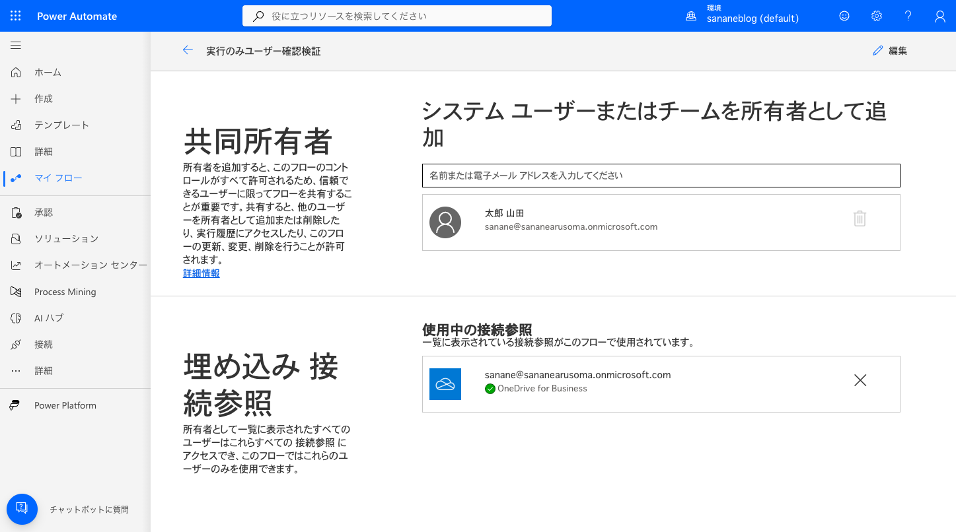The image size is (956, 532).
Task: Click the テンプレート sidebar icon
Action: pos(16,125)
